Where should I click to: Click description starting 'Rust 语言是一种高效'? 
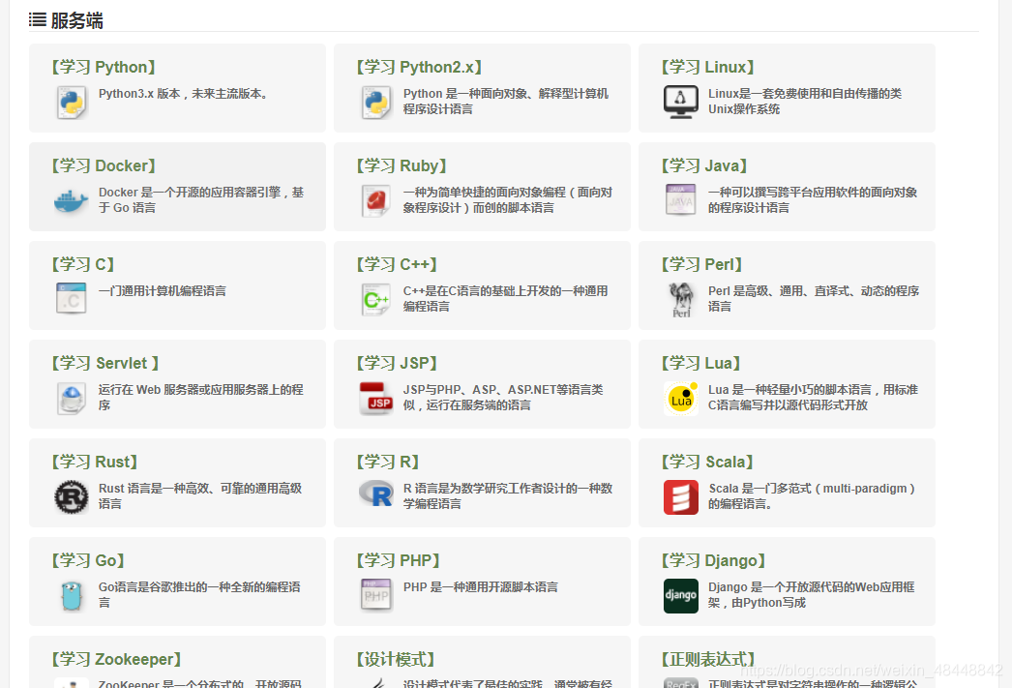(200, 496)
